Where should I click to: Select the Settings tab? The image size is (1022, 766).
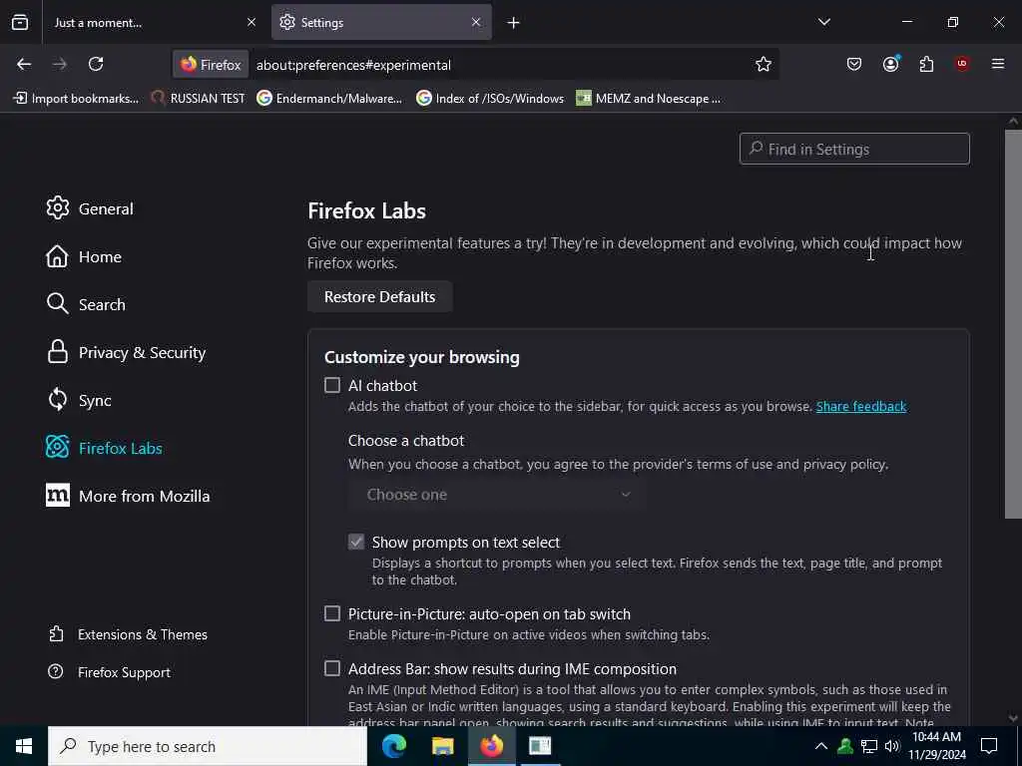click(381, 22)
